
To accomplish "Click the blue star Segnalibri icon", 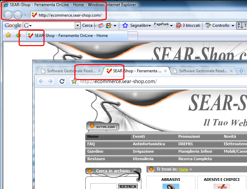I will 125,25.
